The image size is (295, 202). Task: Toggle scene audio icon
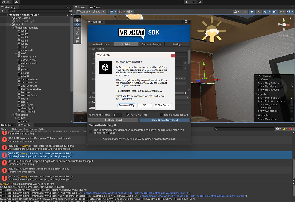259,12
